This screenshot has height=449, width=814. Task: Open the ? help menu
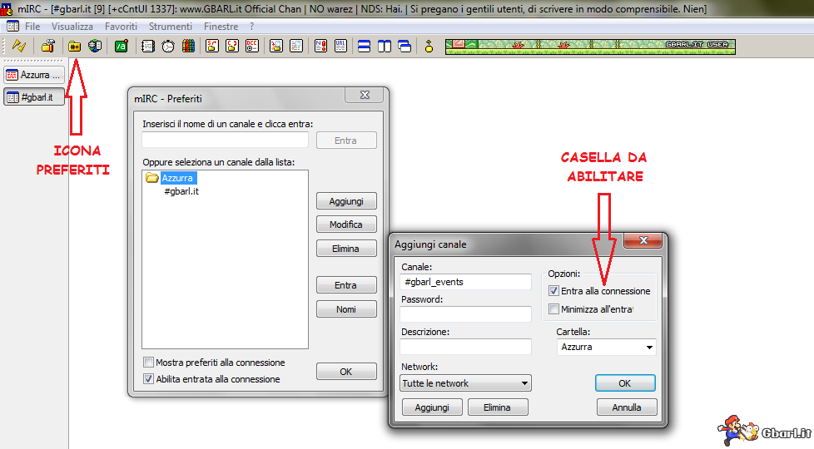tap(252, 27)
